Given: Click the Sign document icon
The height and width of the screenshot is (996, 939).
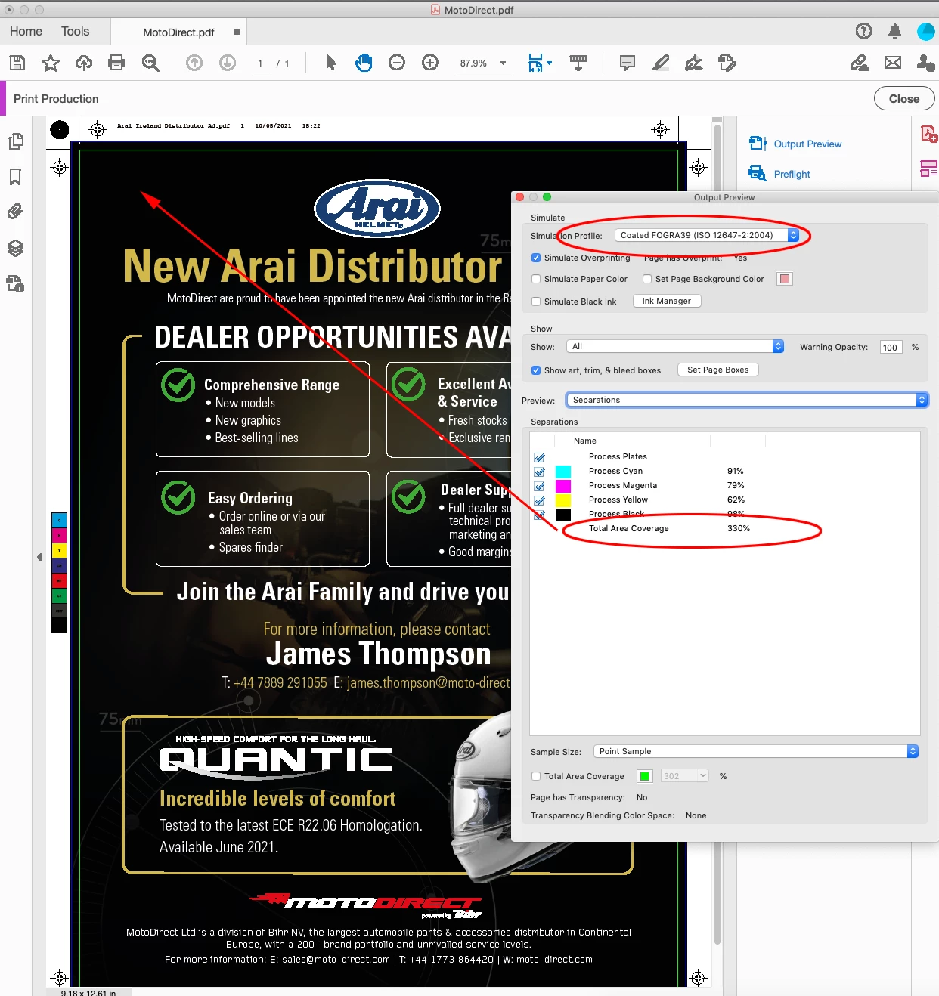Looking at the screenshot, I should pyautogui.click(x=694, y=63).
